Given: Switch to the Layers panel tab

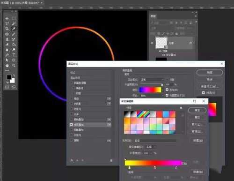Looking at the screenshot, I should coord(153,16).
